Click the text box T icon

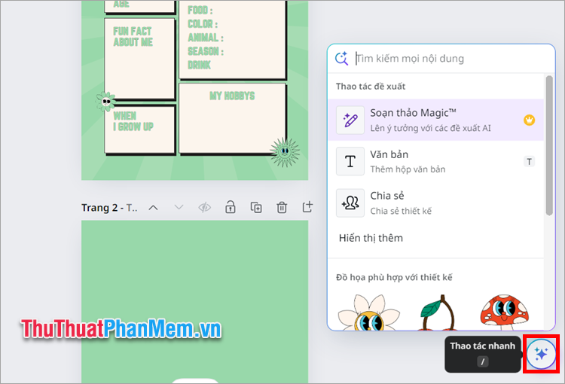pyautogui.click(x=350, y=161)
